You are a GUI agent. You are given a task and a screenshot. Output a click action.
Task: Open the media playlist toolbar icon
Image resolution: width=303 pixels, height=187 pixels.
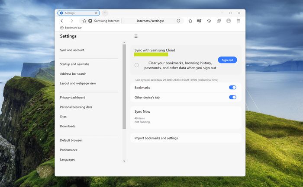[199, 21]
